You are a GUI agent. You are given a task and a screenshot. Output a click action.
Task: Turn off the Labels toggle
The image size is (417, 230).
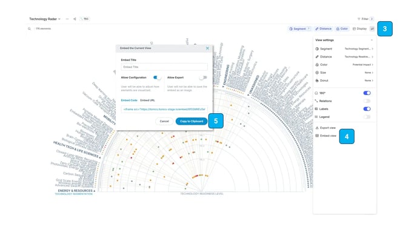pyautogui.click(x=367, y=109)
